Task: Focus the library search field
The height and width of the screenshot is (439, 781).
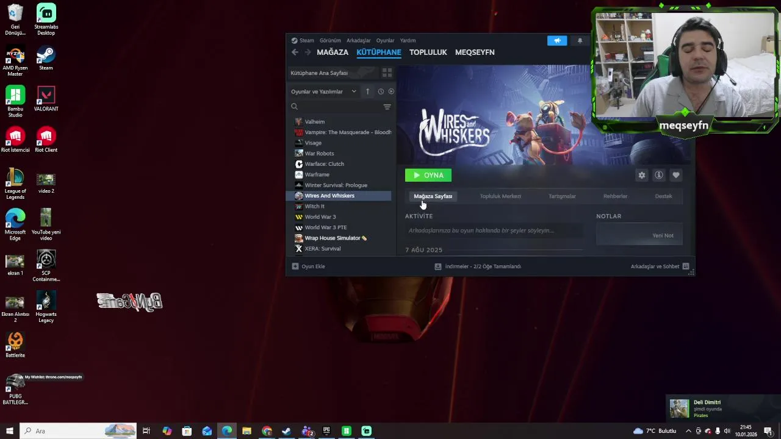Action: (x=336, y=107)
